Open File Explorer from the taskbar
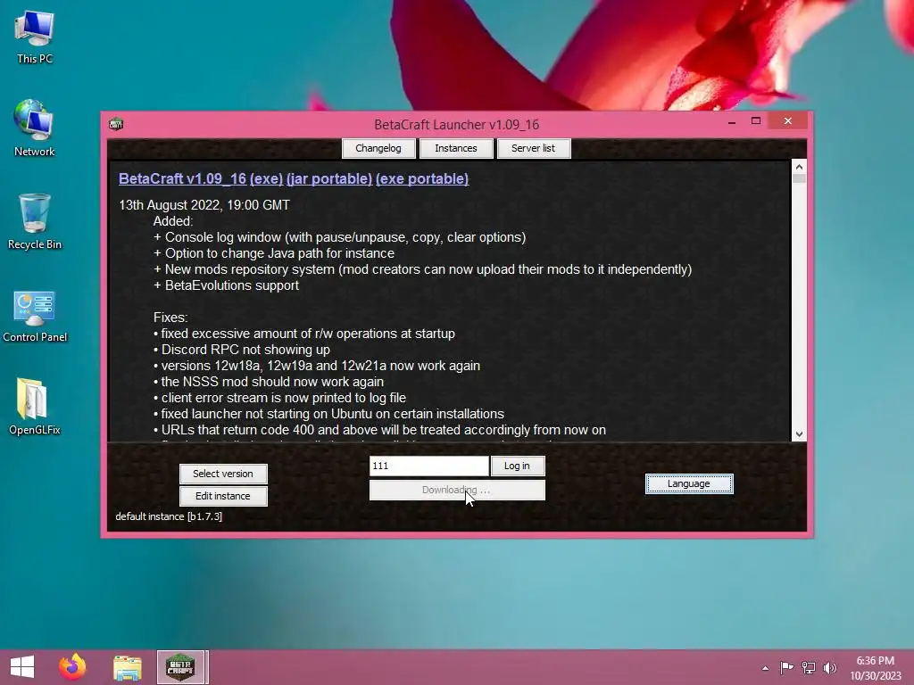Viewport: 914px width, 685px height. click(127, 667)
